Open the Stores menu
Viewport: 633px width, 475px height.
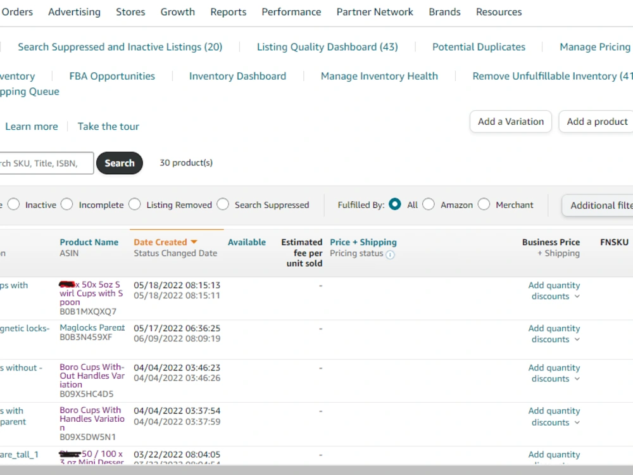(x=130, y=12)
